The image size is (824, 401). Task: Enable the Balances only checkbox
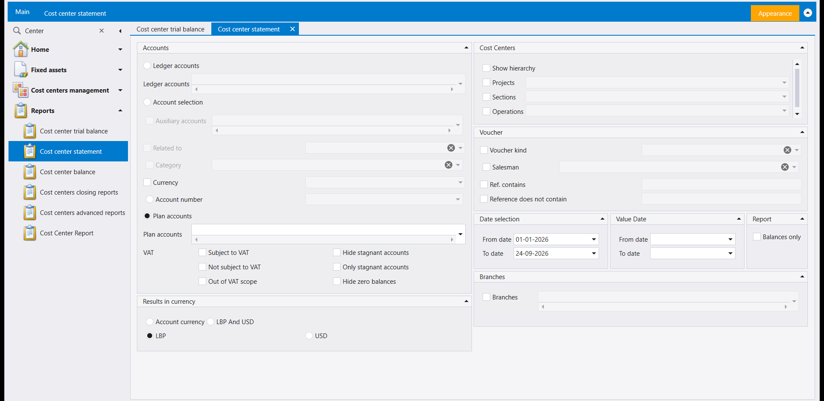[757, 237]
